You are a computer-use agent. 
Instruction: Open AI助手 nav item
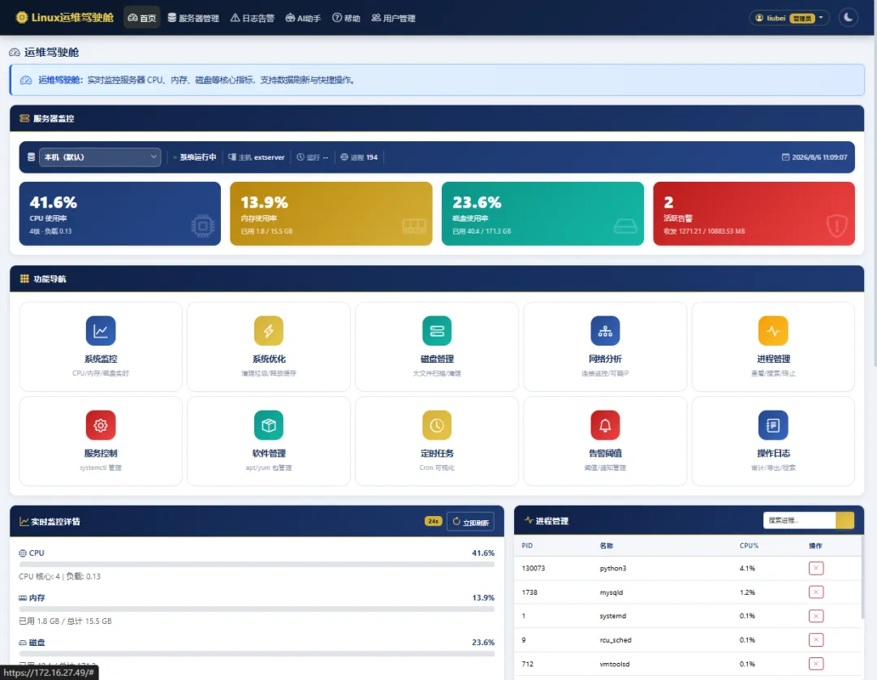(x=303, y=18)
